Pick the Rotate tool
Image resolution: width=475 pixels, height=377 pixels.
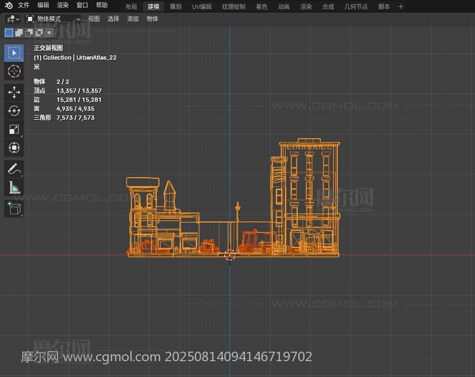(14, 111)
